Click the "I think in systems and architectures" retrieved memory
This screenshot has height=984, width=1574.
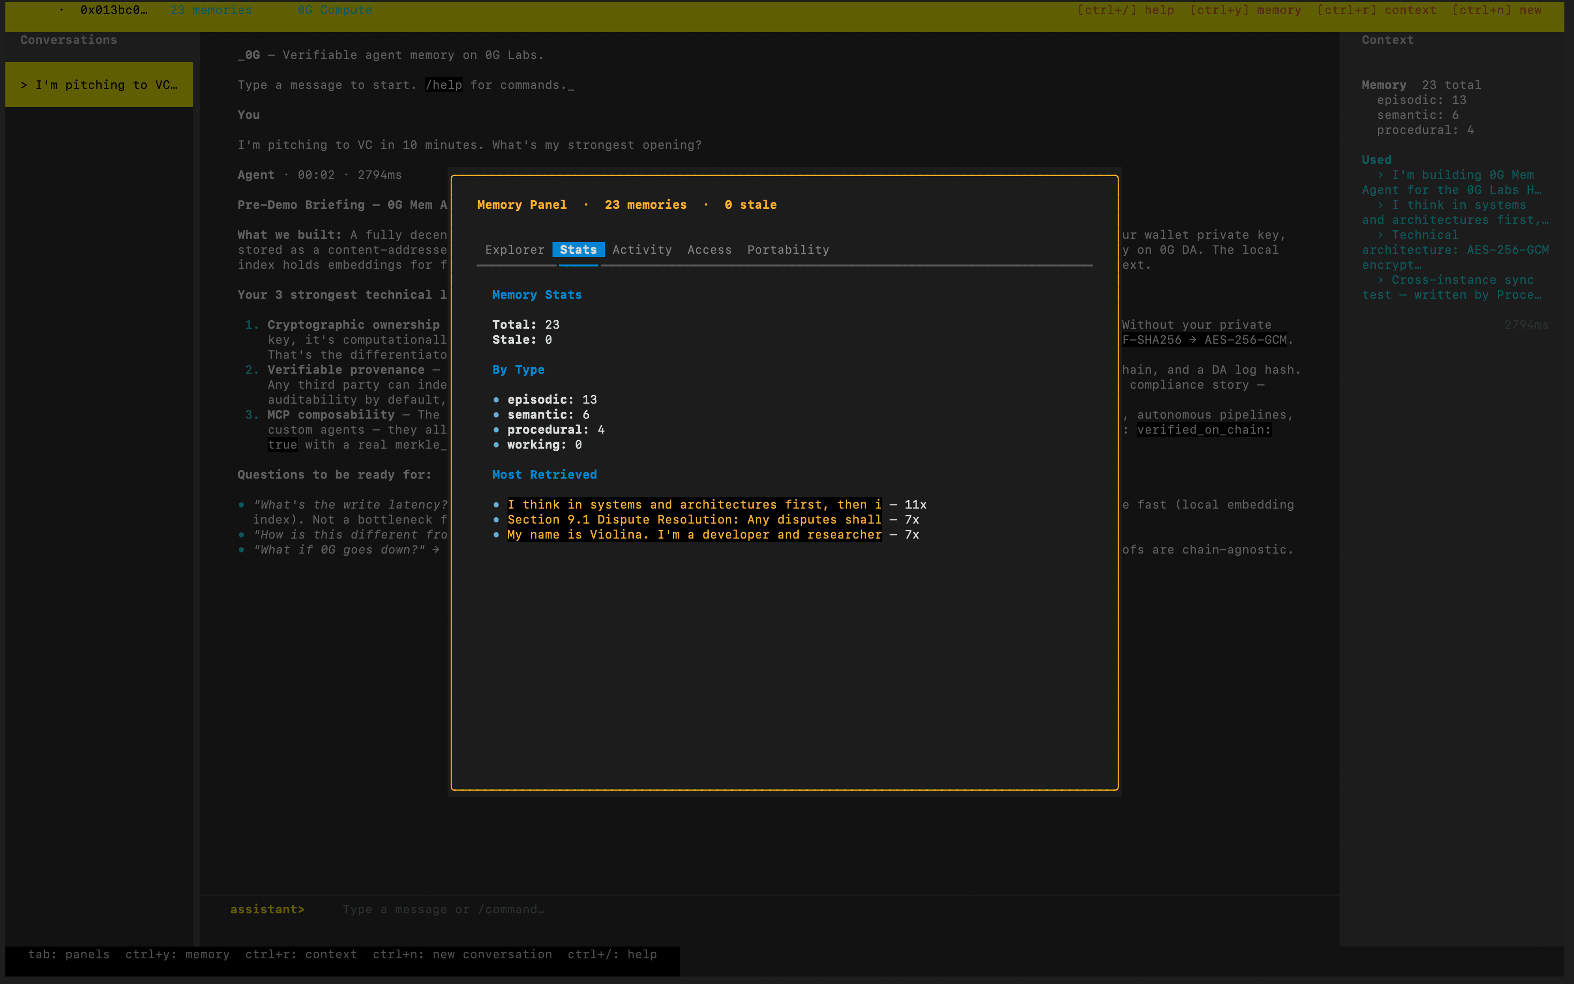click(694, 504)
